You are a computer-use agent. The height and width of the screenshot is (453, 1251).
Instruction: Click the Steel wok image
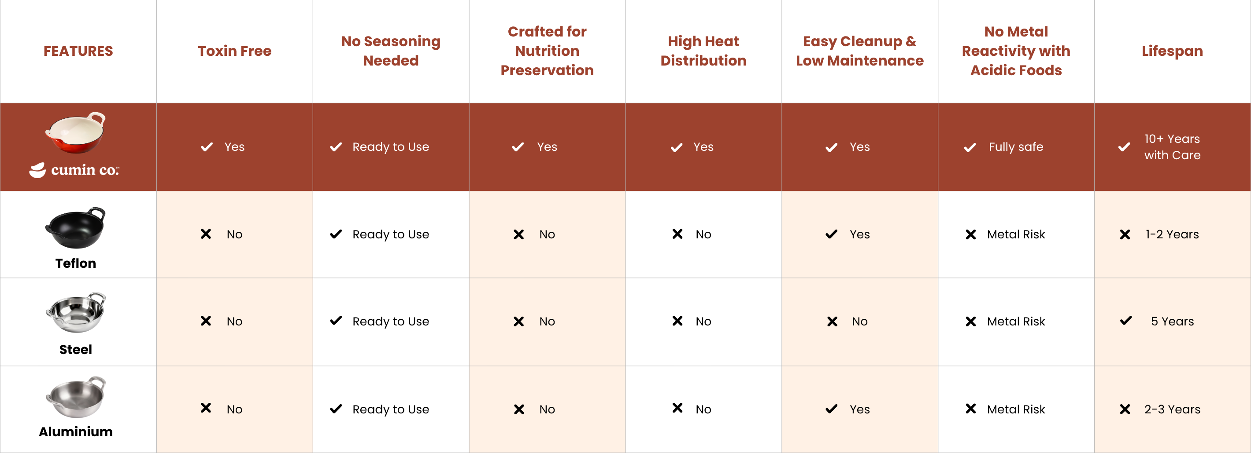click(75, 313)
